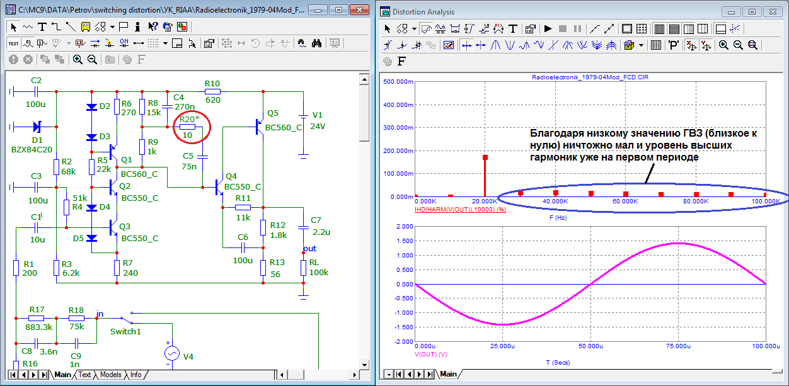
Task: Switch to the Models tab
Action: coord(110,375)
